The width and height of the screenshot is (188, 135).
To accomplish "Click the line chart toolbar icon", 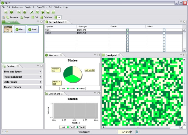I will [32, 12].
